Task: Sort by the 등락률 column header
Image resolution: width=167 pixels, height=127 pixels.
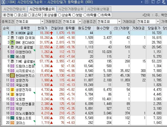Action: (70, 28)
